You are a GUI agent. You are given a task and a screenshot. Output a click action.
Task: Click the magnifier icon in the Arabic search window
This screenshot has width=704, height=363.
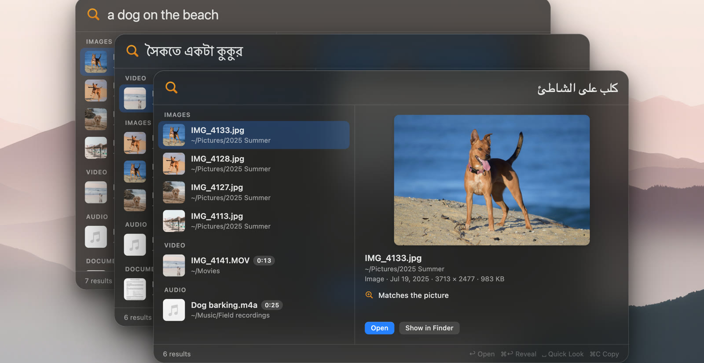click(171, 87)
